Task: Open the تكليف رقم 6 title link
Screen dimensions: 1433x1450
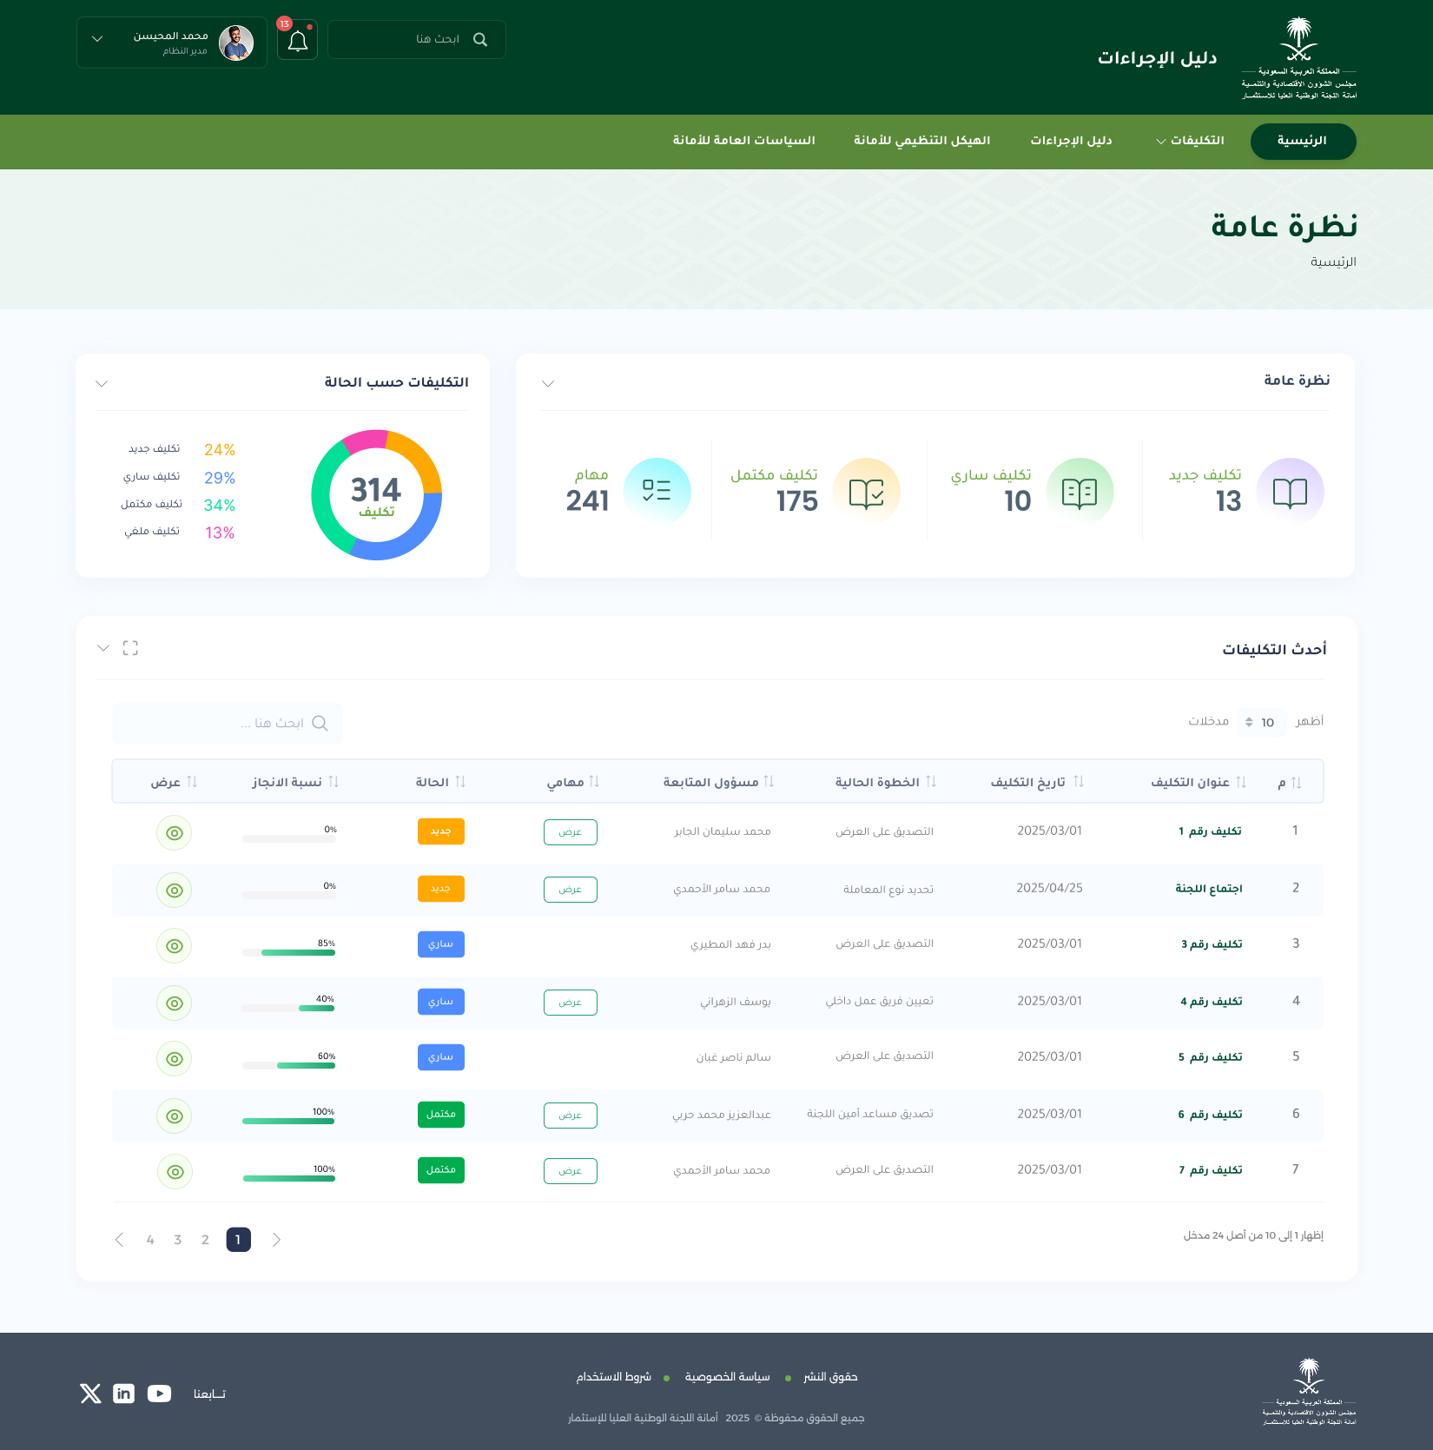Action: click(1211, 1115)
